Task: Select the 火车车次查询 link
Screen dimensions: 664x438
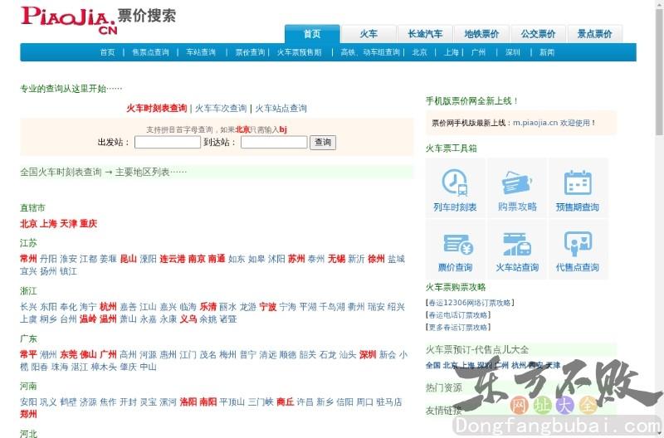Action: click(x=221, y=109)
